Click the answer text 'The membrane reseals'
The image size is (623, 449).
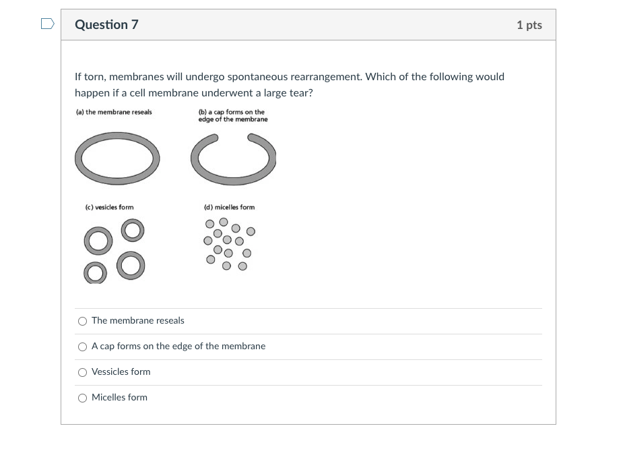[137, 321]
